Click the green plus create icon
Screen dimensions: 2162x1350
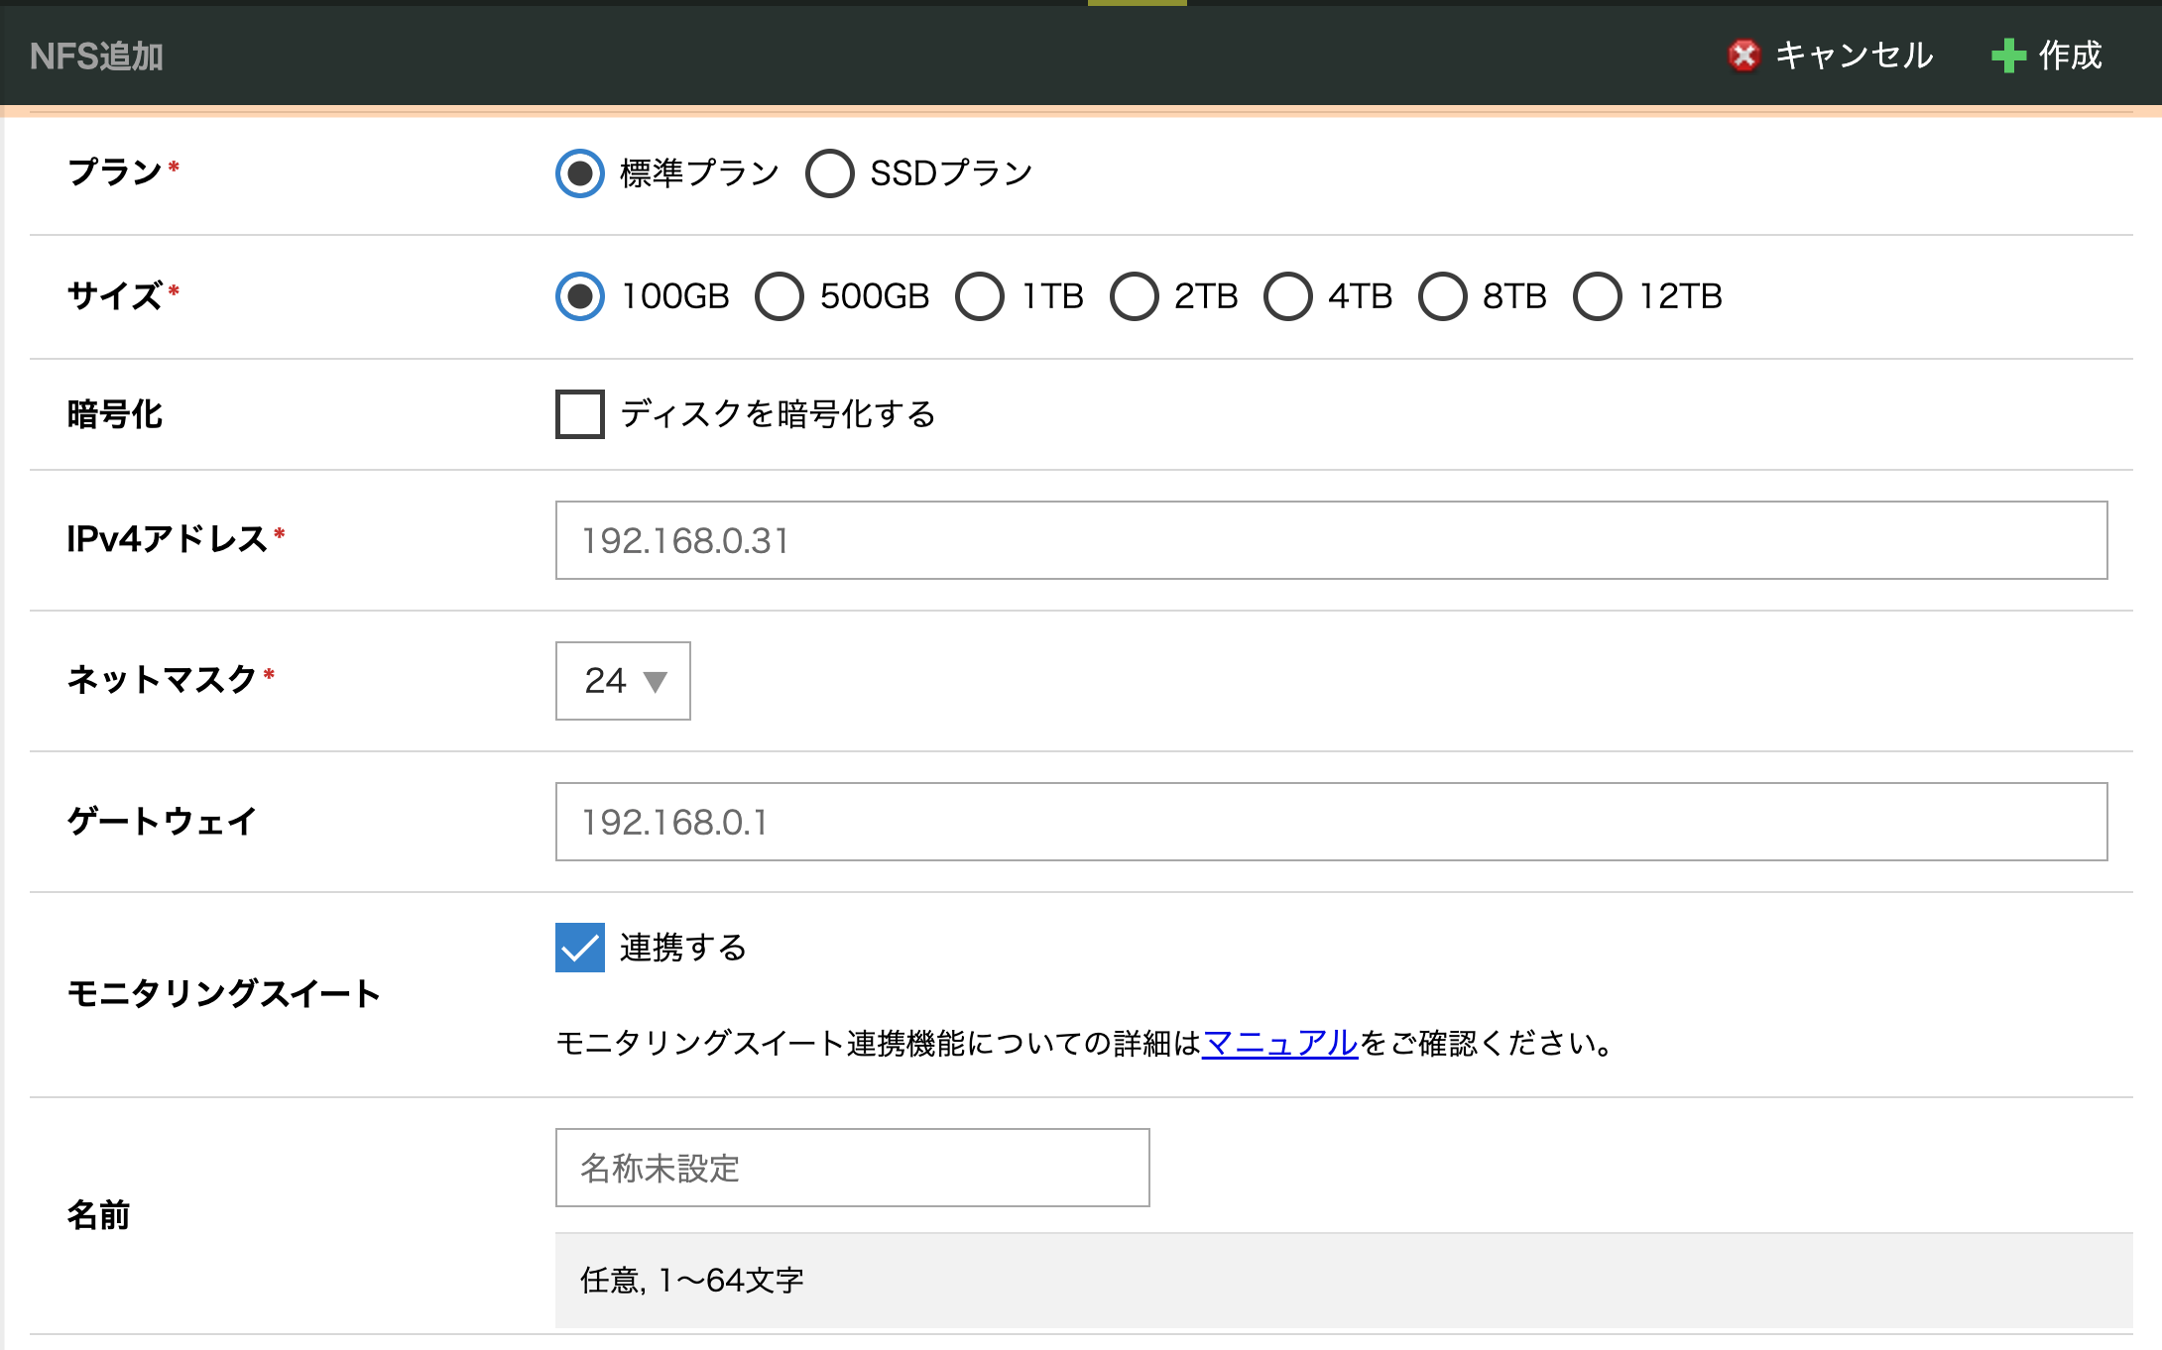[2008, 56]
